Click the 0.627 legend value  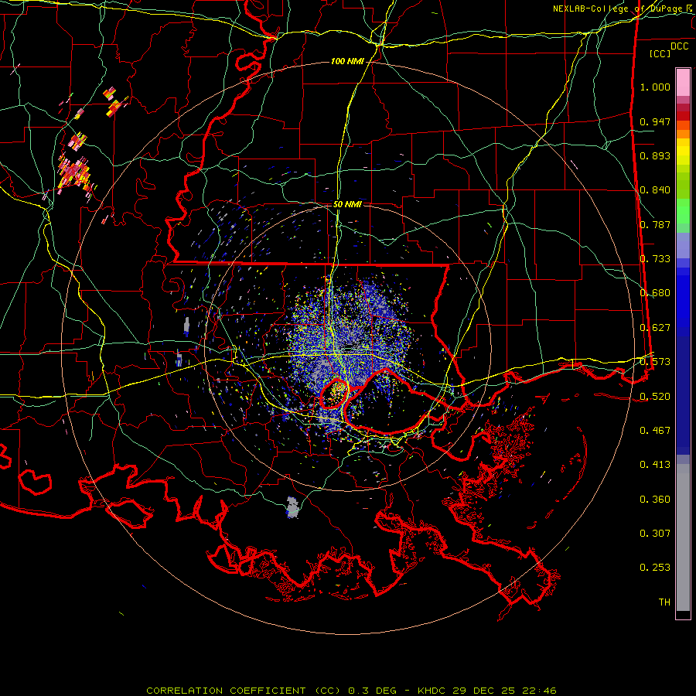point(655,328)
